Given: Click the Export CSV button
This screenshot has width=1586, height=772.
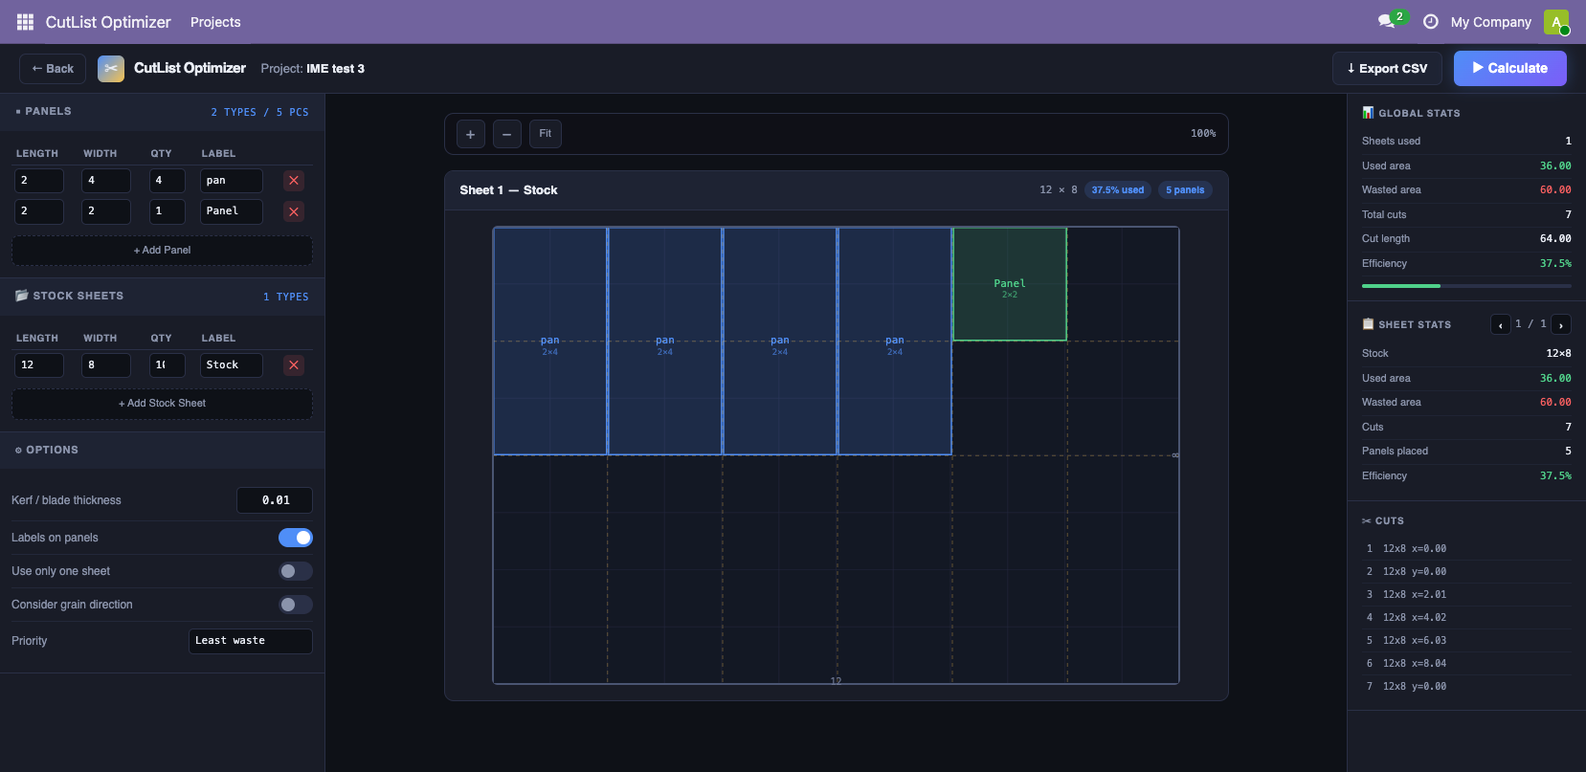Looking at the screenshot, I should (1387, 69).
